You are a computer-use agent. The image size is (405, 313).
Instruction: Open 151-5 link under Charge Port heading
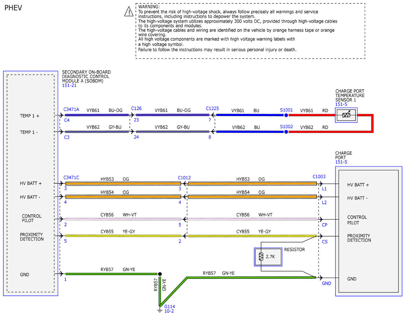click(x=341, y=162)
